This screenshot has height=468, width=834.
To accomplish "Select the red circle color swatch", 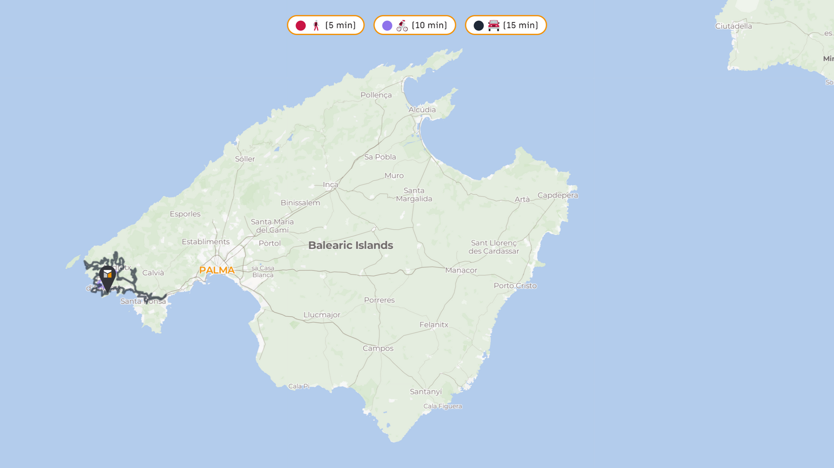I will 301,26.
